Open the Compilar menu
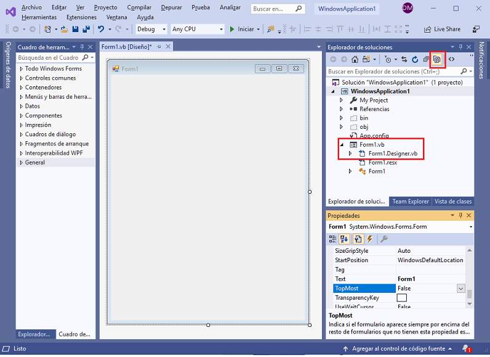 tap(139, 7)
